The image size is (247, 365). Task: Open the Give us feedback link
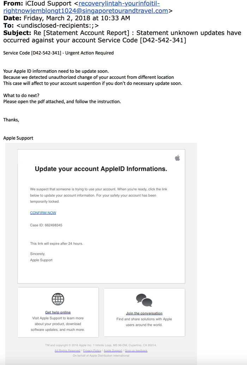136,350
